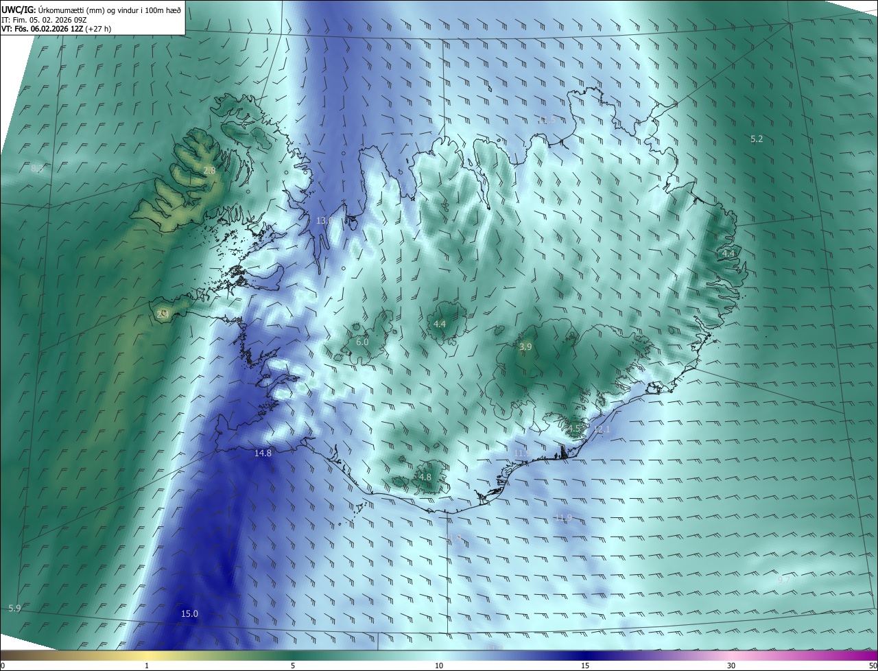Click the 0 tick on the color scale
Image resolution: width=878 pixels, height=671 pixels.
click(x=3, y=666)
